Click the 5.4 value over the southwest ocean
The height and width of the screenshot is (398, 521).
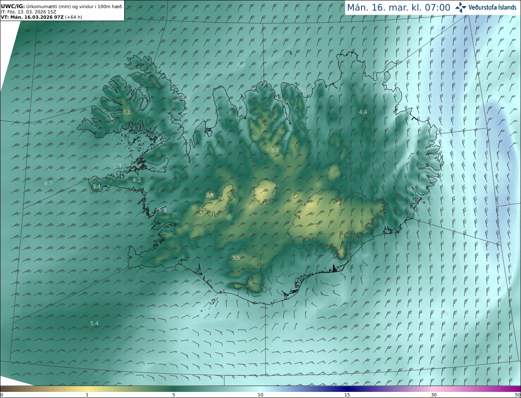click(x=94, y=323)
